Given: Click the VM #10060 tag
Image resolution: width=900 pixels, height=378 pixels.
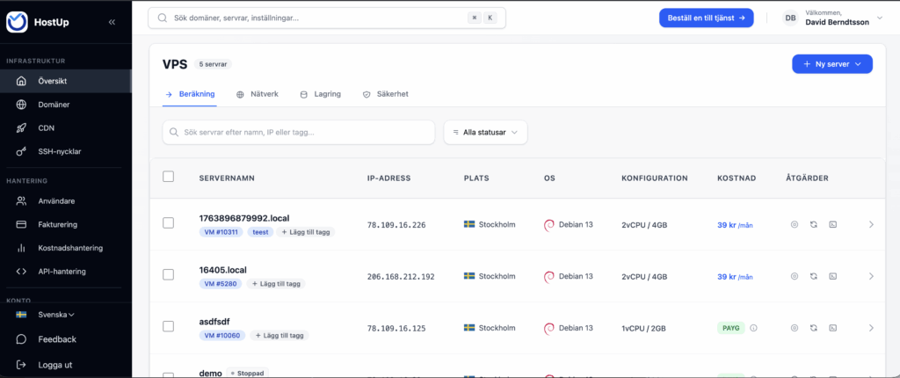Looking at the screenshot, I should coord(222,336).
